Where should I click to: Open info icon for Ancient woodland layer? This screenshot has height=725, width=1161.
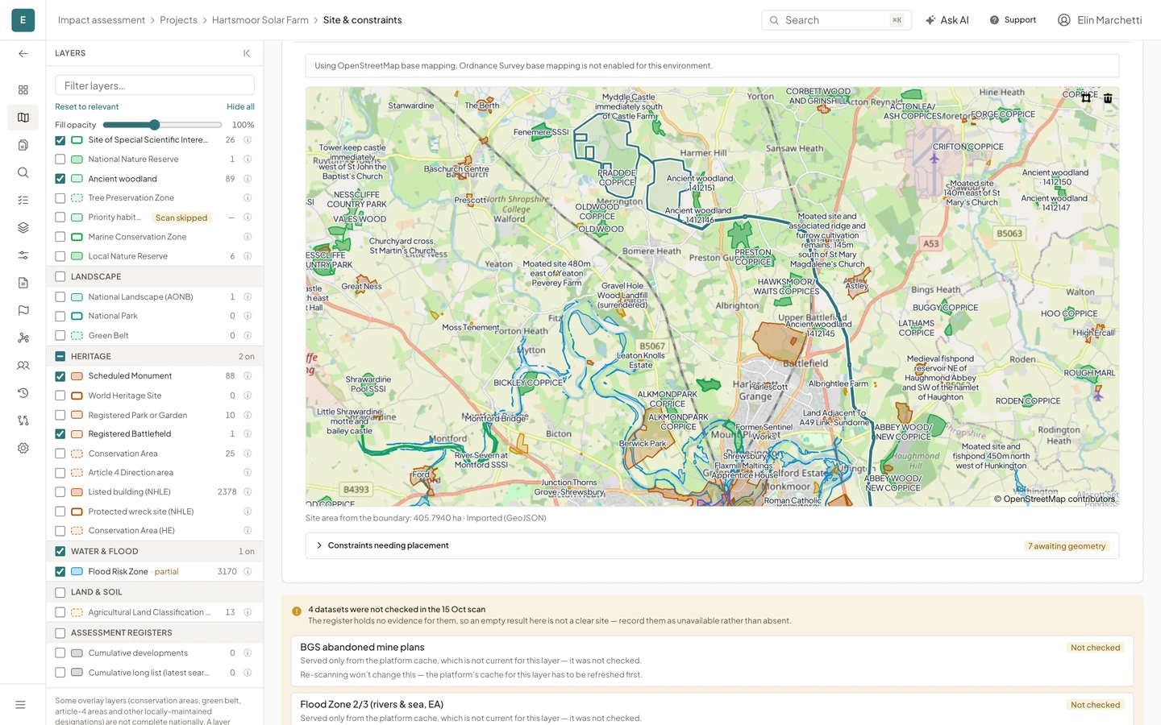point(248,179)
